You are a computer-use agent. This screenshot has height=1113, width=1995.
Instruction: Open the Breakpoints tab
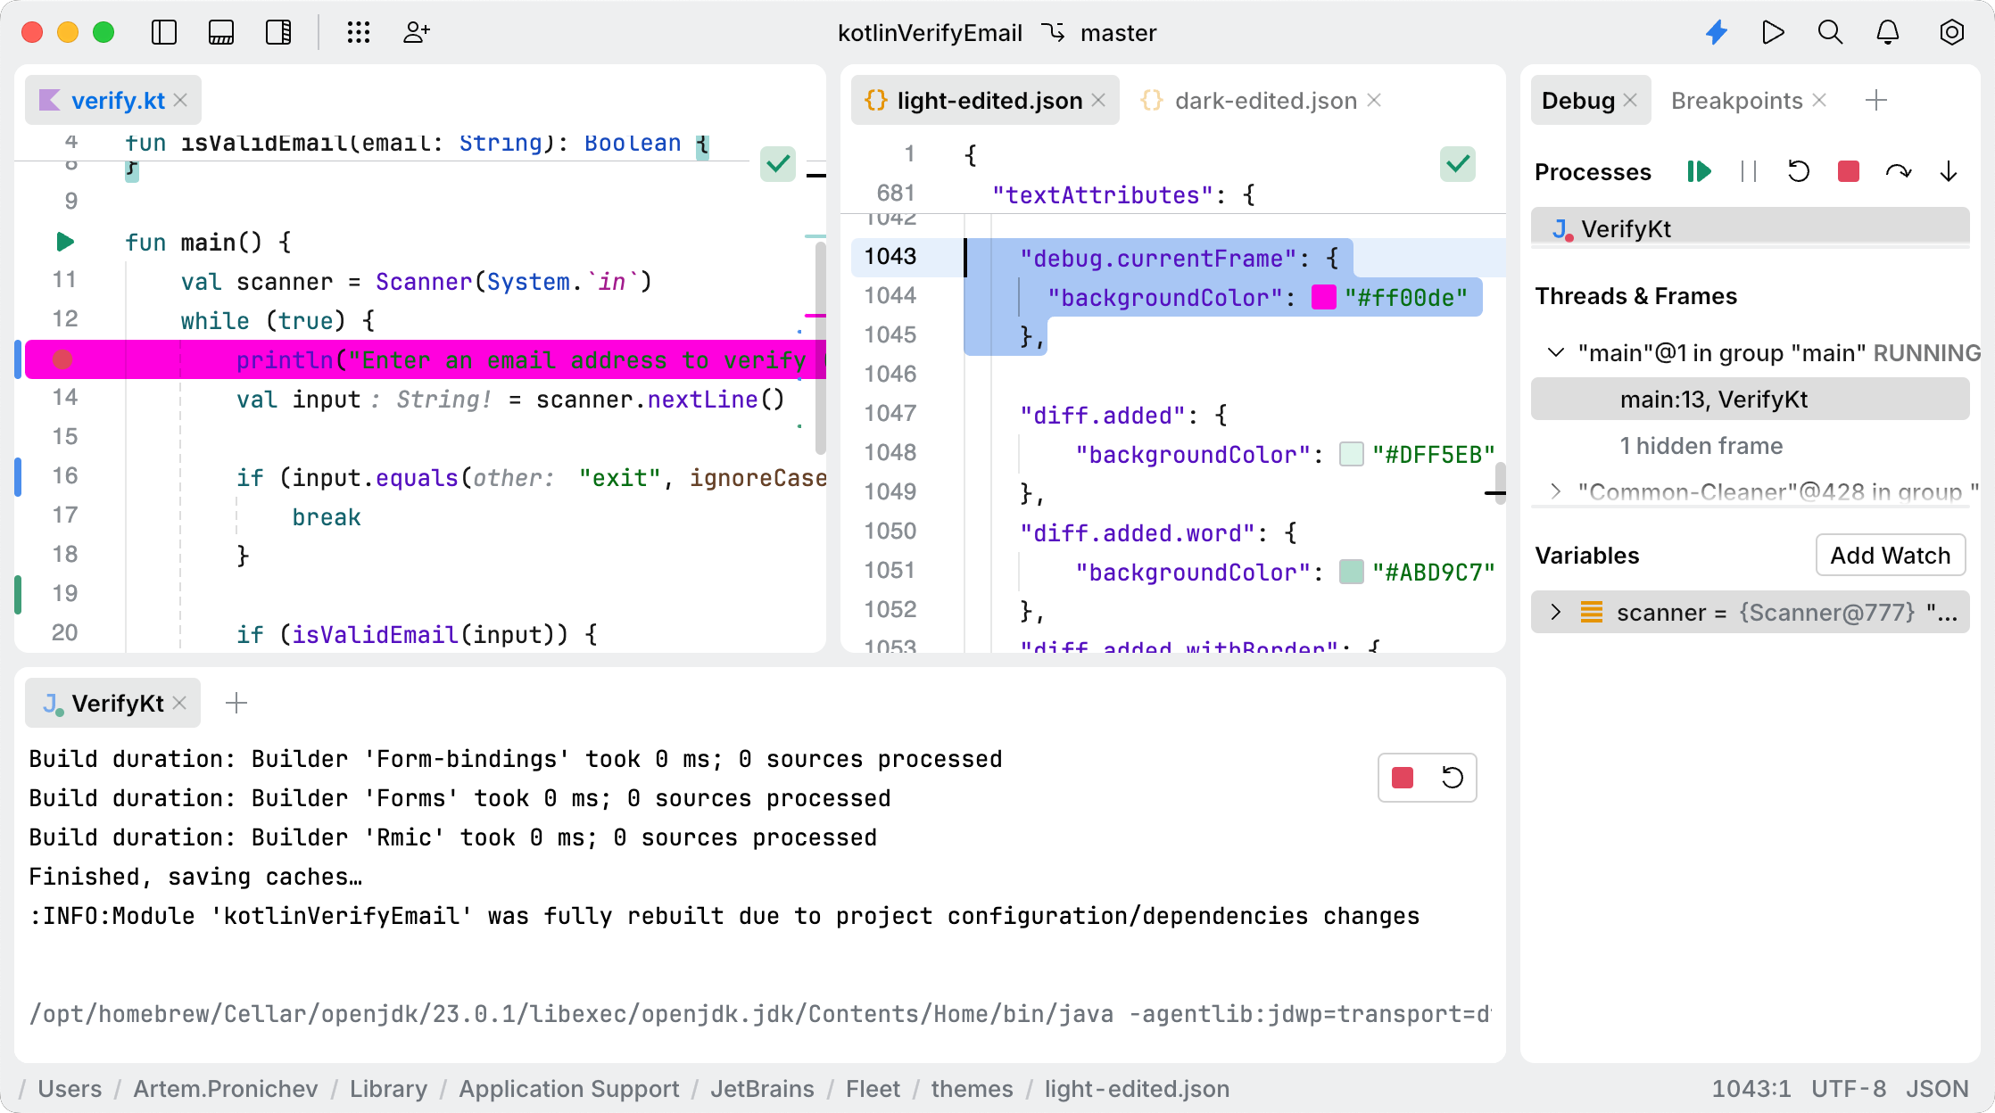pyautogui.click(x=1736, y=101)
